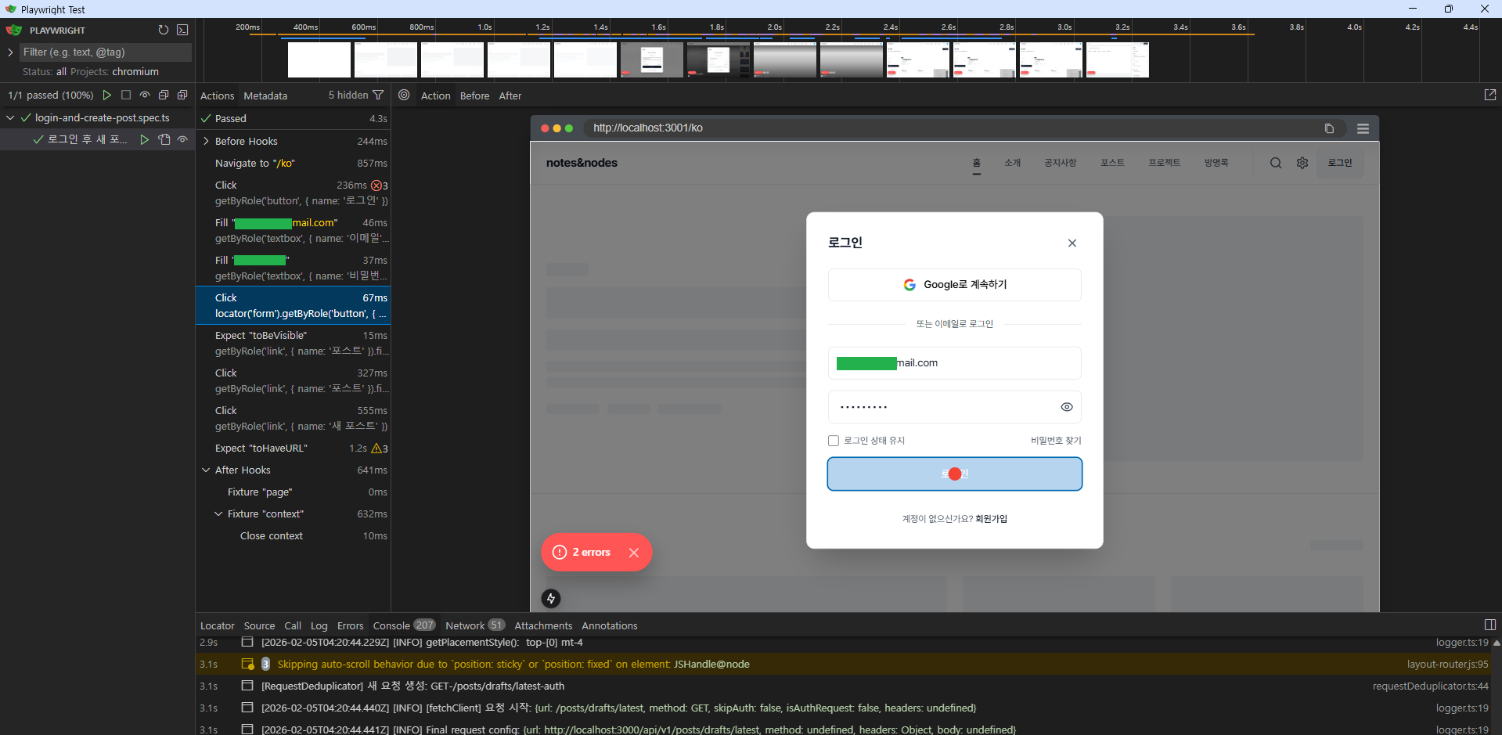The height and width of the screenshot is (735, 1502).
Task: Check the stay logged in checkbox
Action: [x=834, y=441]
